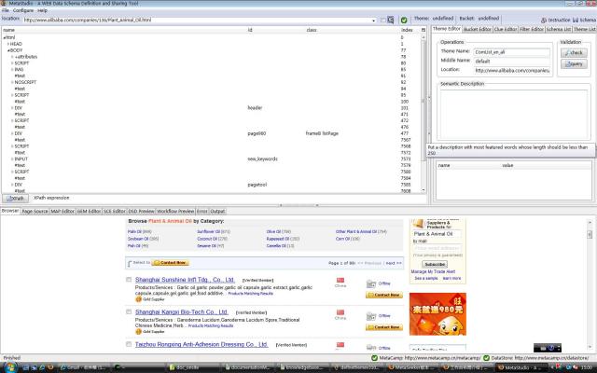The width and height of the screenshot is (597, 373).
Task: Switch to the Output tab
Action: pos(217,212)
